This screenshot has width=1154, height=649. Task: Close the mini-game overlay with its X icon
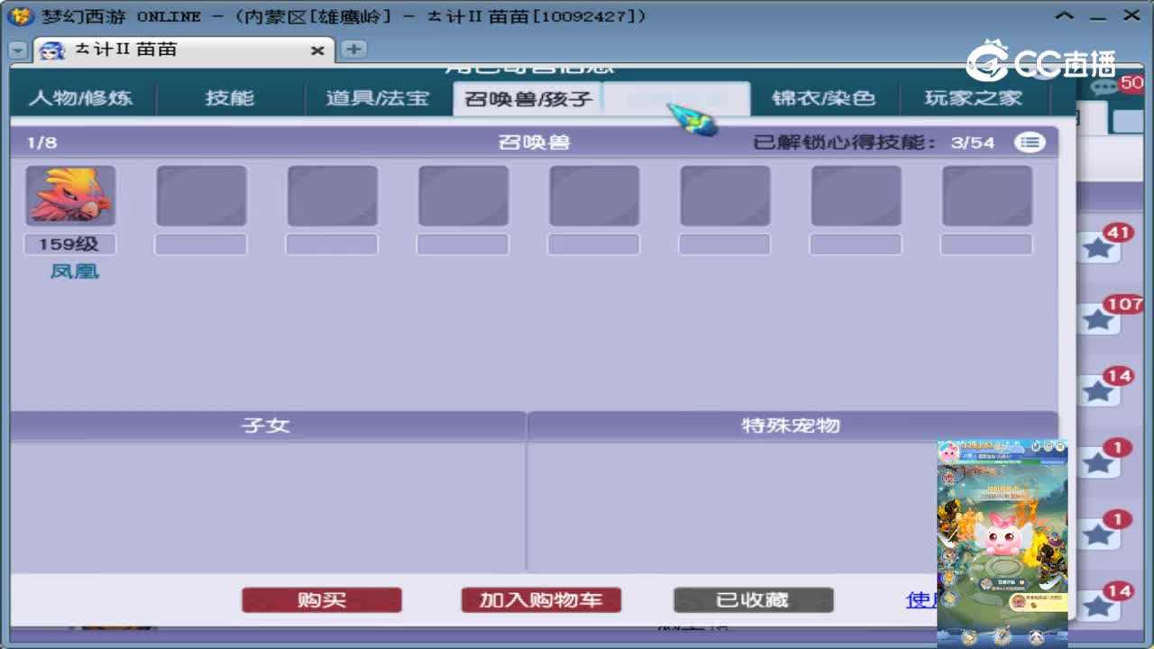tap(1060, 446)
